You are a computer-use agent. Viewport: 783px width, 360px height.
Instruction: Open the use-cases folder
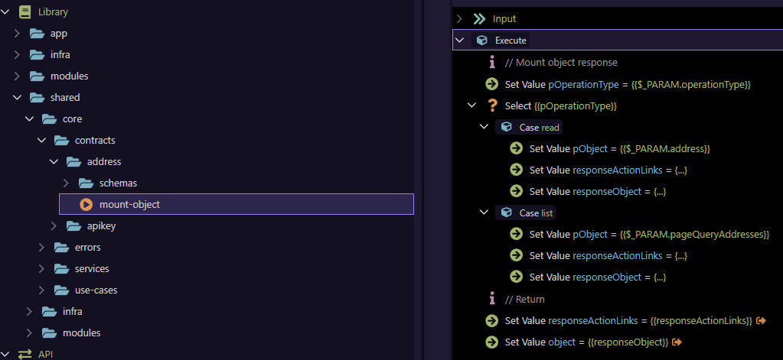click(x=96, y=290)
